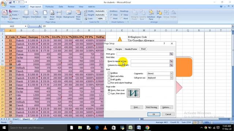Open theme Colors menu
Viewport: 234px width, 131px height.
pos(14,11)
